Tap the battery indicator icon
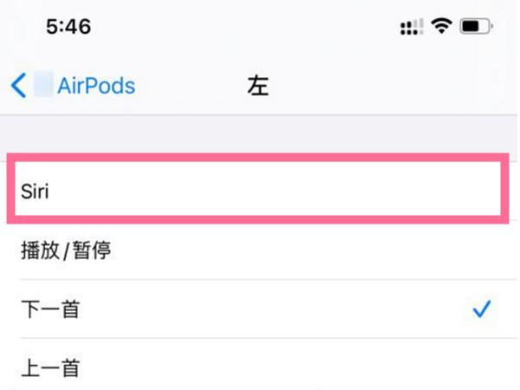520x390 pixels. (476, 27)
